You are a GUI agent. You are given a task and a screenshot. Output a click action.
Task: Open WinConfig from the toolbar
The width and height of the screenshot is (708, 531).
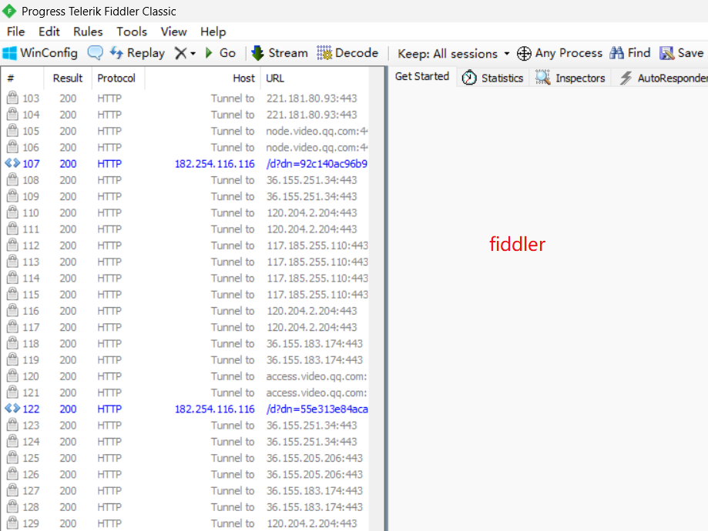point(40,53)
